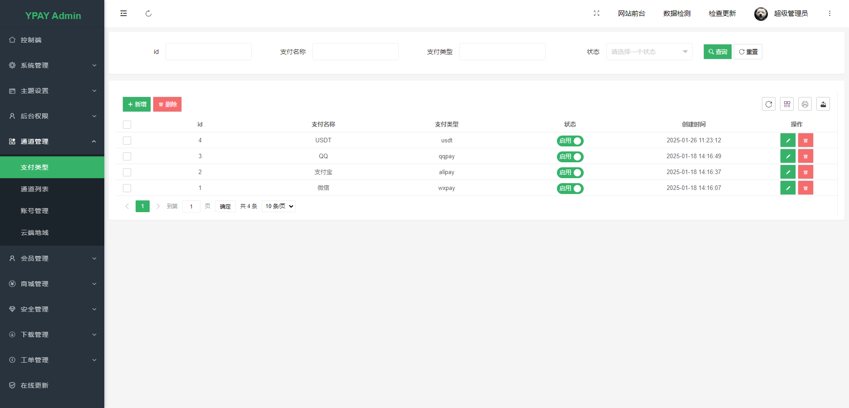Collapse the 通道管理 sidebar menu
849x408 pixels.
click(52, 141)
